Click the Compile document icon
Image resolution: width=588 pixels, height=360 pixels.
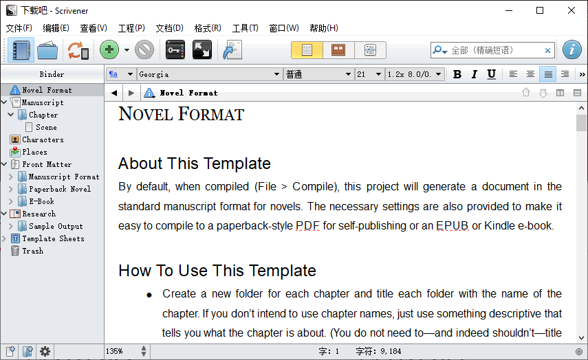click(232, 50)
